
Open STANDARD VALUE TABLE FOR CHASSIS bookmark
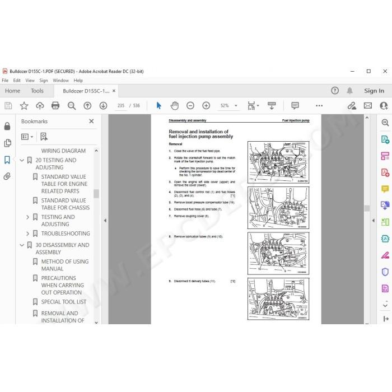tap(66, 204)
